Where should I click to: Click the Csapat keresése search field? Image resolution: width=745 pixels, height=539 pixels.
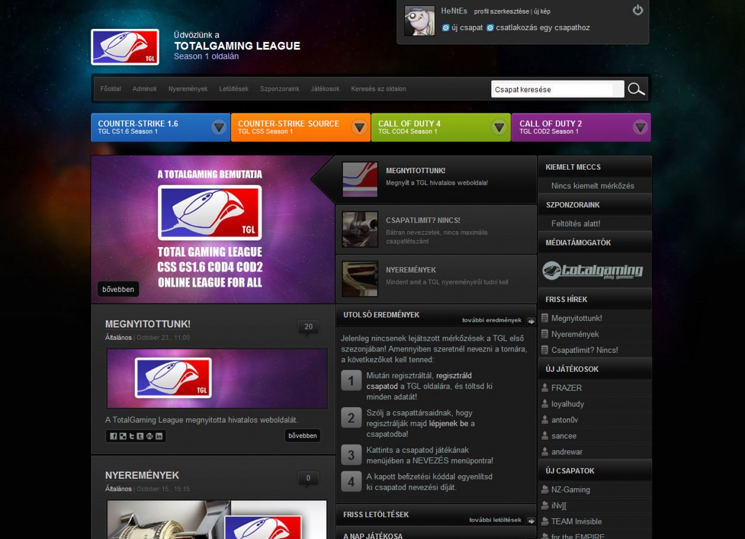tap(557, 89)
